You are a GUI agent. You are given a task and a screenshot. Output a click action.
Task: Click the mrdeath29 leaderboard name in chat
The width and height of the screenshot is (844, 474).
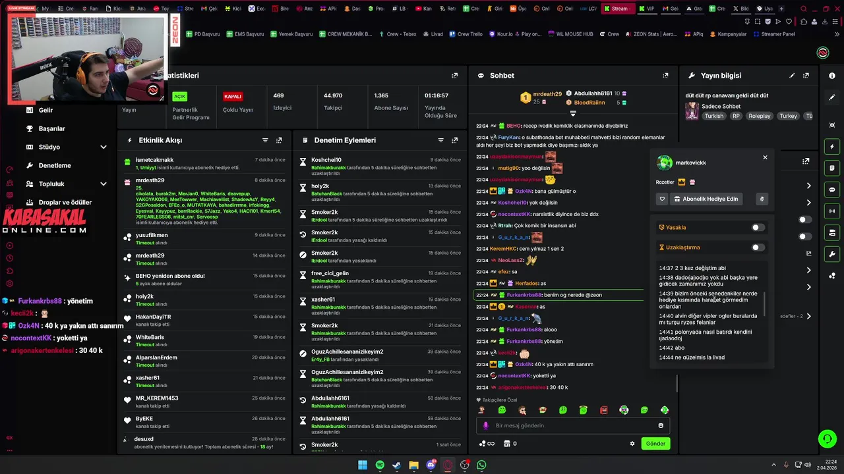click(547, 94)
